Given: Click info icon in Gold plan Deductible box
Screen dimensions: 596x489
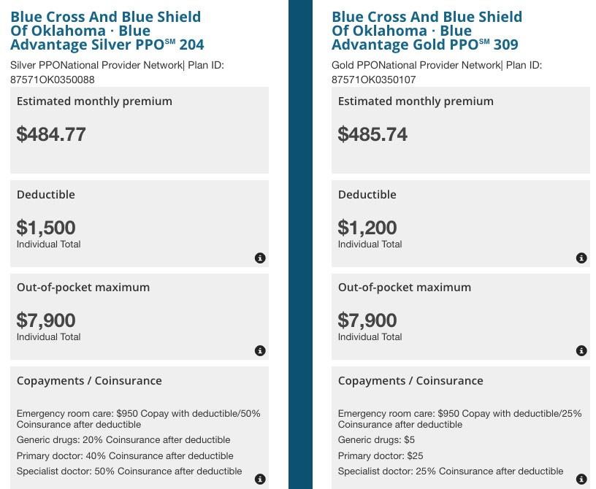Looking at the screenshot, I should tap(581, 258).
